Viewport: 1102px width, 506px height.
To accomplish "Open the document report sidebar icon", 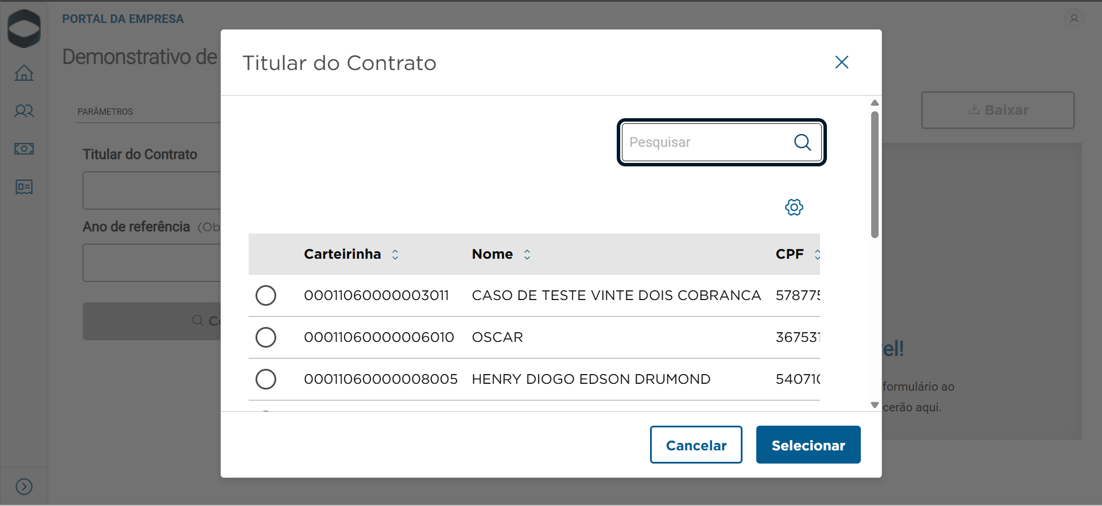I will 24,187.
